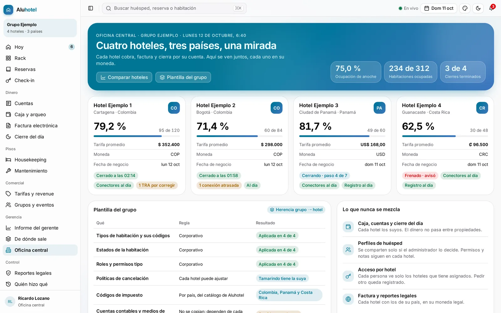Viewport: 501px width, 313px height.
Task: Click the Aluhotel logo icon
Action: point(8,10)
